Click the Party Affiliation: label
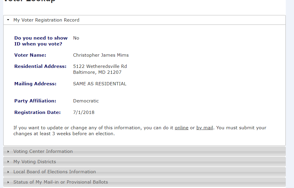294x188 pixels. pos(35,101)
